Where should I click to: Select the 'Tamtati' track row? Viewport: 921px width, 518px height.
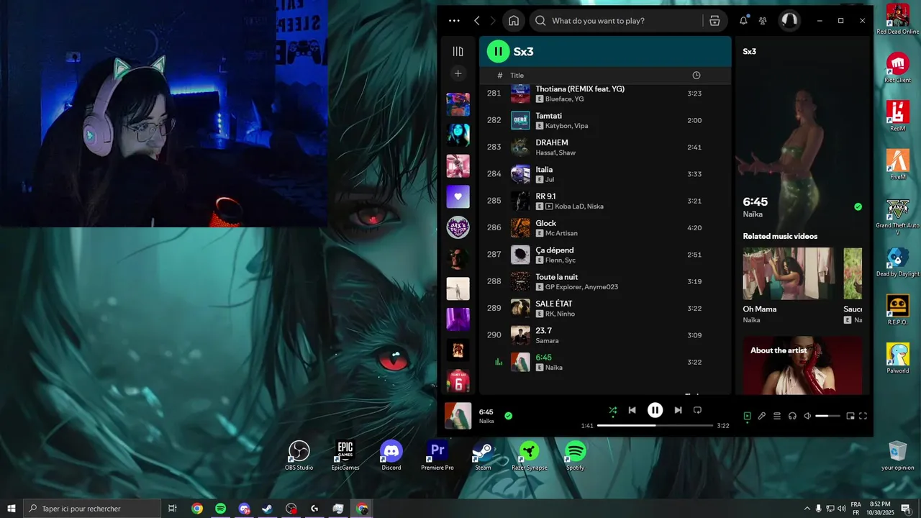click(605, 120)
